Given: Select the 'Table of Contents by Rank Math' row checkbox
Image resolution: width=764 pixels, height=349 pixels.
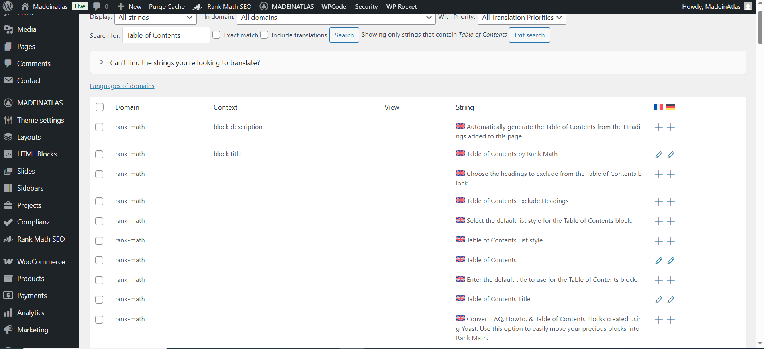Looking at the screenshot, I should 99,154.
